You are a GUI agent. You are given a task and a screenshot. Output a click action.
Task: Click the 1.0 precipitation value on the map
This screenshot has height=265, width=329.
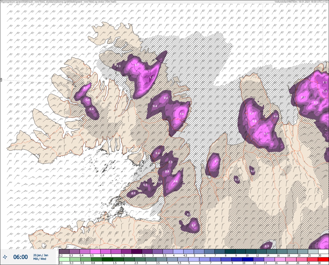tap(182, 114)
